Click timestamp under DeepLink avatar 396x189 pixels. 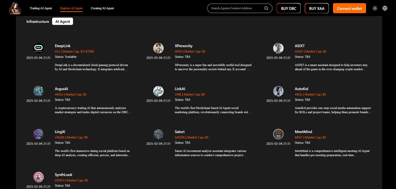(38, 58)
